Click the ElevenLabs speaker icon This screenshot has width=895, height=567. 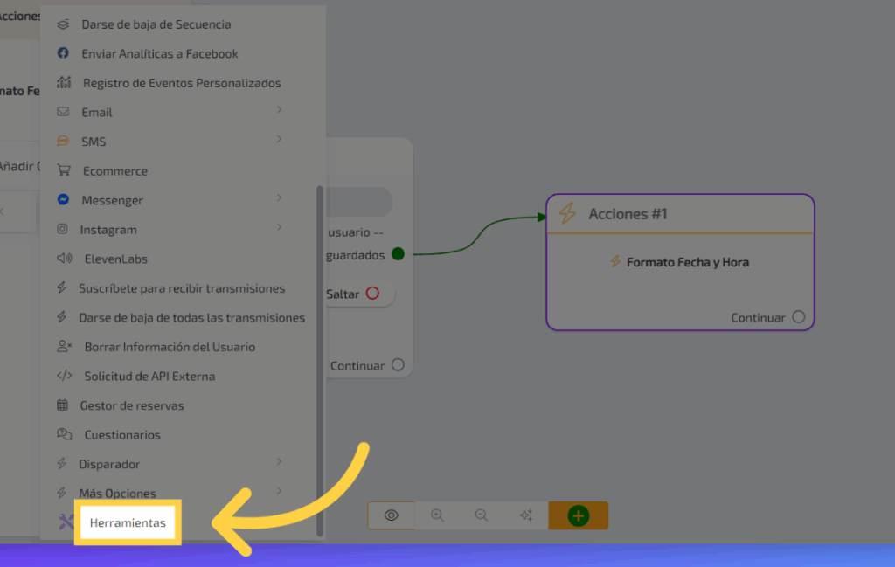pyautogui.click(x=63, y=259)
